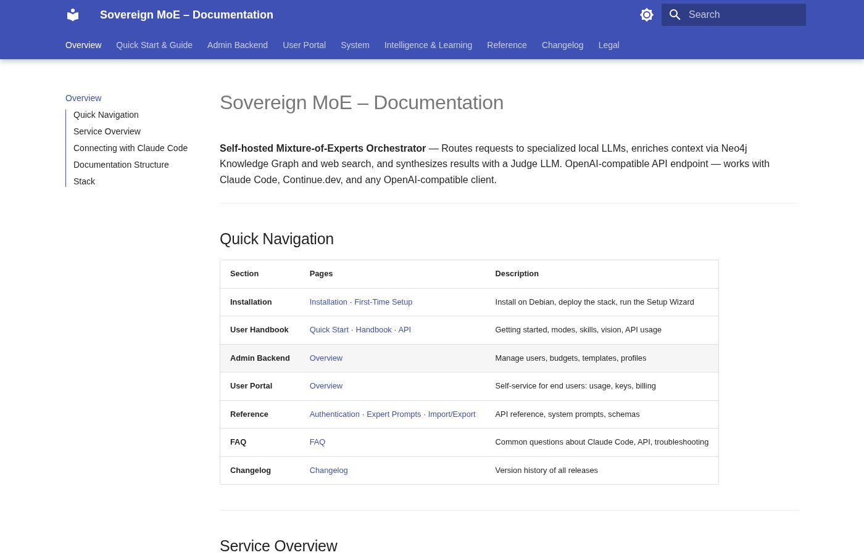Click the Import/Export link
The image size is (864, 555).
[x=452, y=414]
